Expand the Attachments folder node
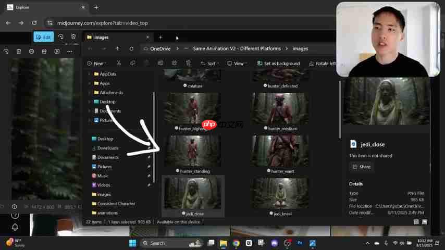Image resolution: width=445 pixels, height=250 pixels. click(x=90, y=93)
